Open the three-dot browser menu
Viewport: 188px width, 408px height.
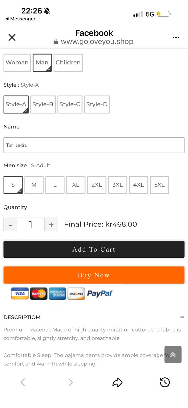(176, 37)
